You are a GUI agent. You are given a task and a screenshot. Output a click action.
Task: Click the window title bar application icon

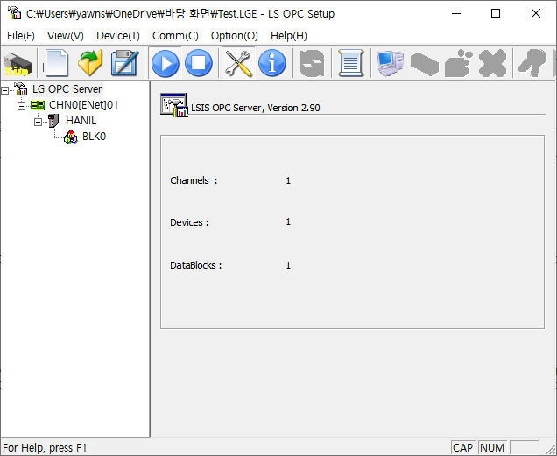[14, 13]
